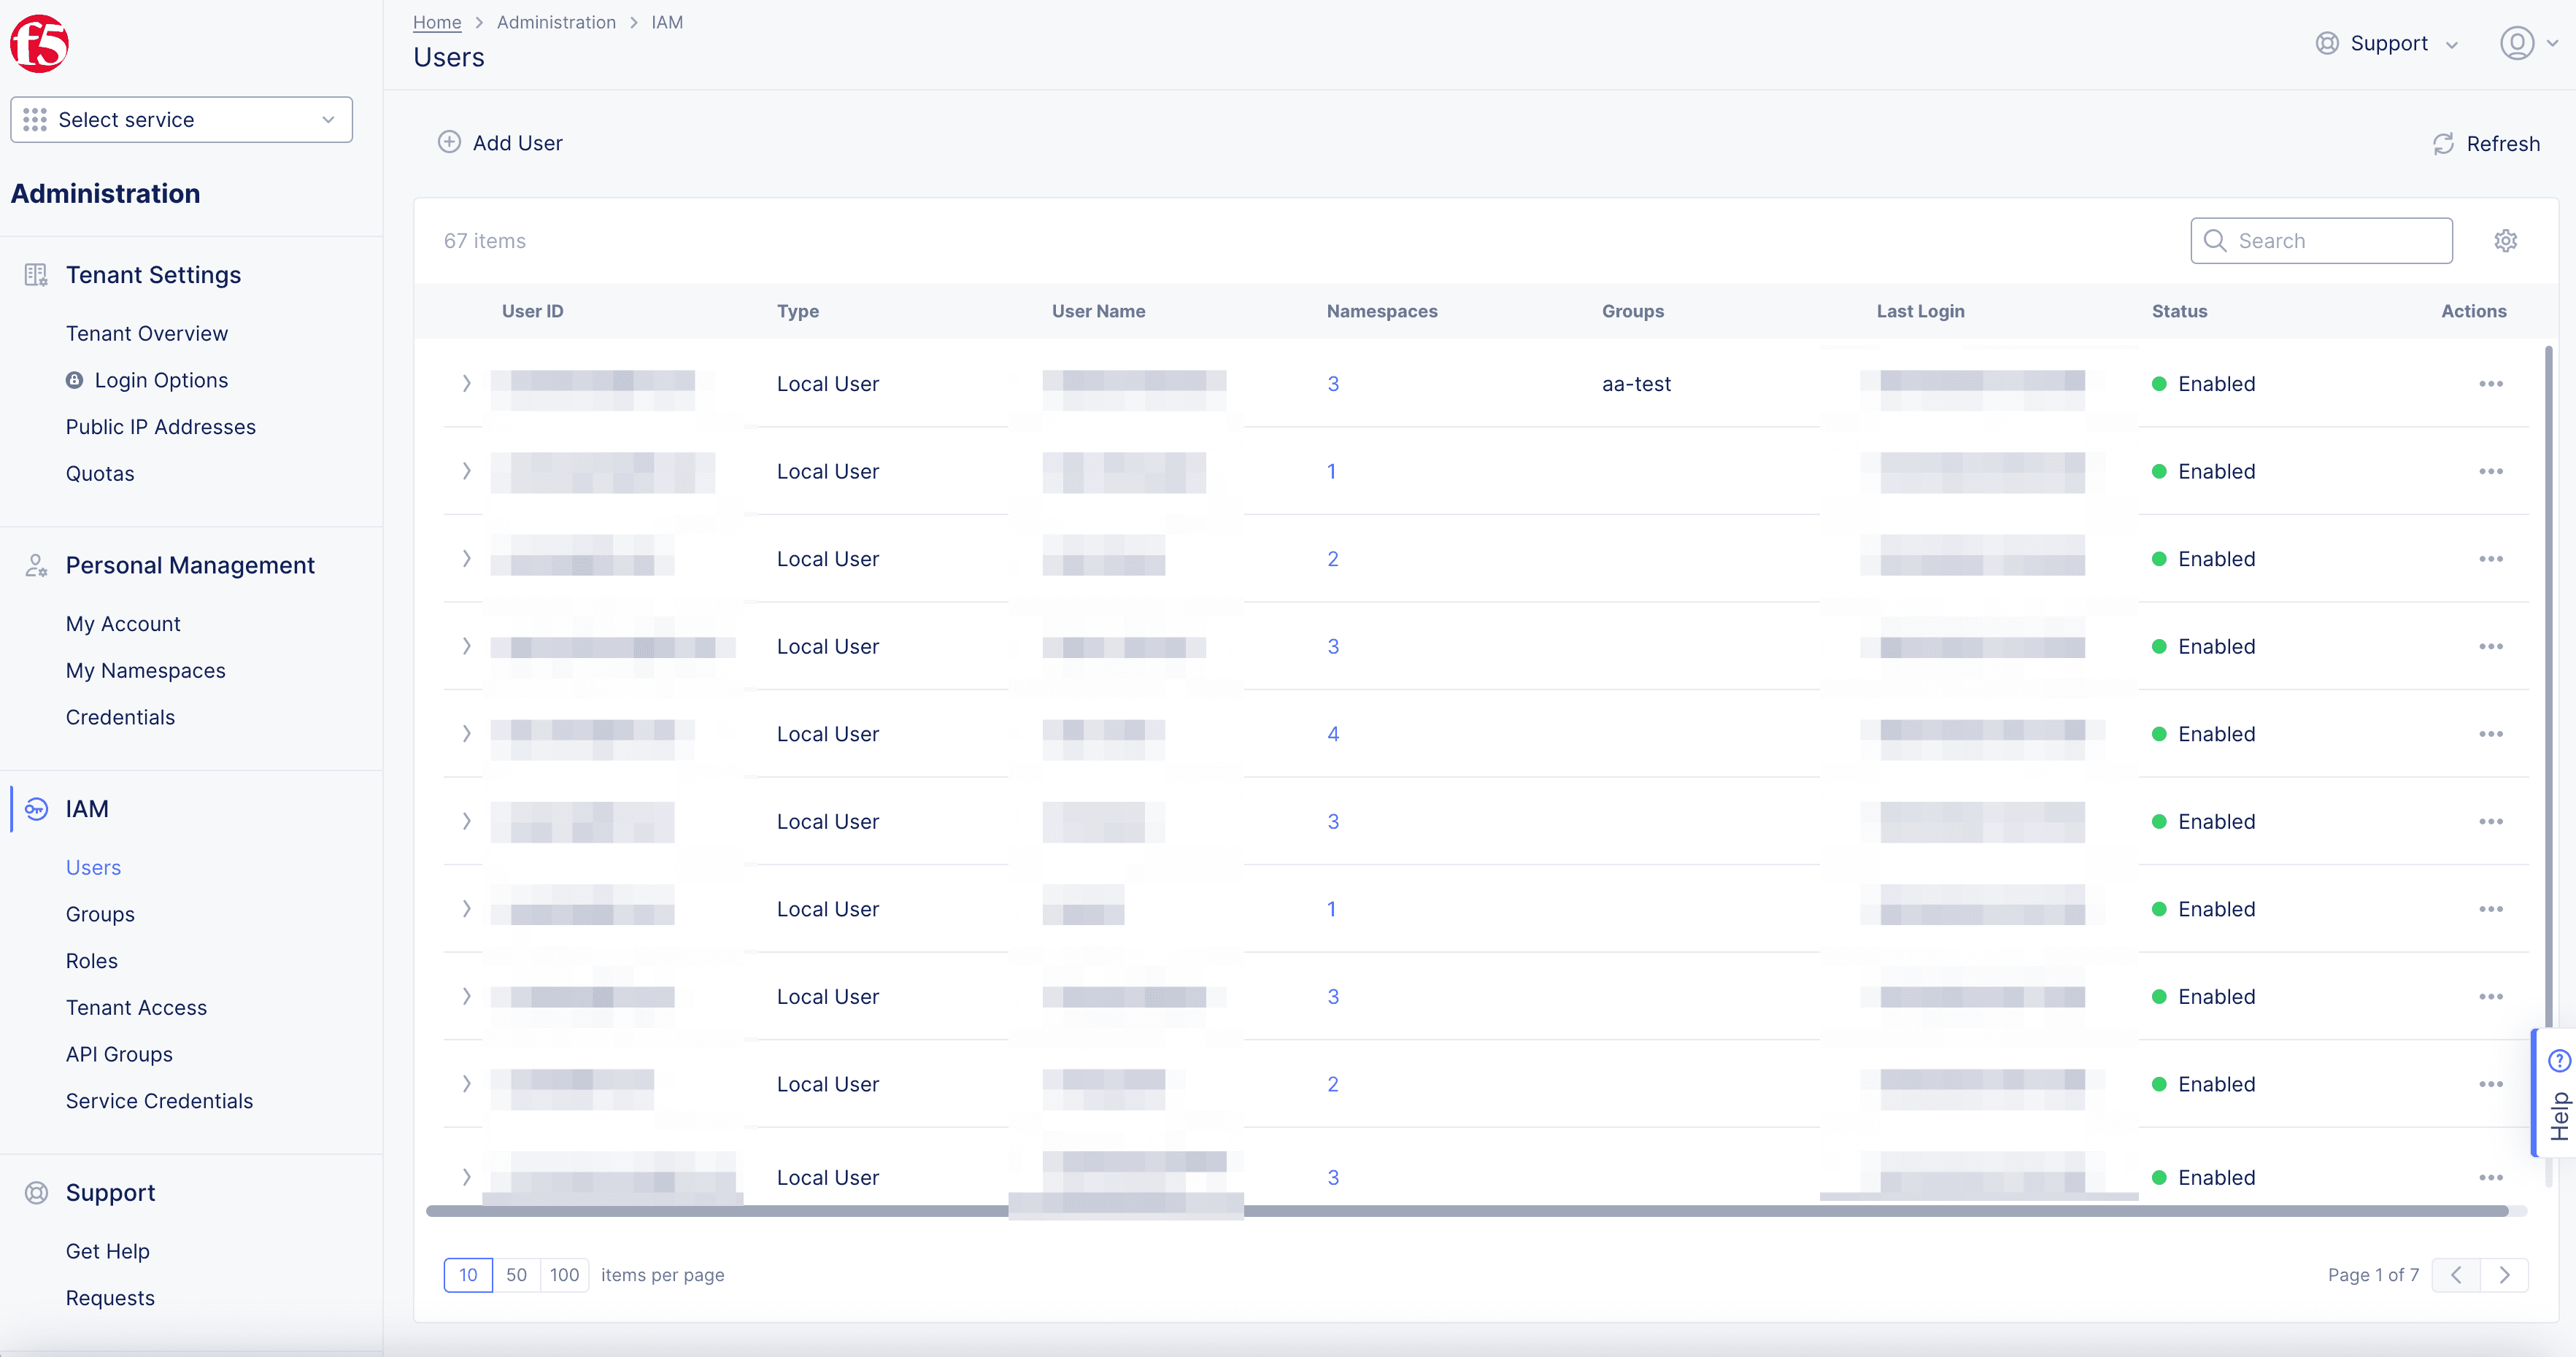Image resolution: width=2576 pixels, height=1357 pixels.
Task: Search in the users search field
Action: [x=2321, y=240]
